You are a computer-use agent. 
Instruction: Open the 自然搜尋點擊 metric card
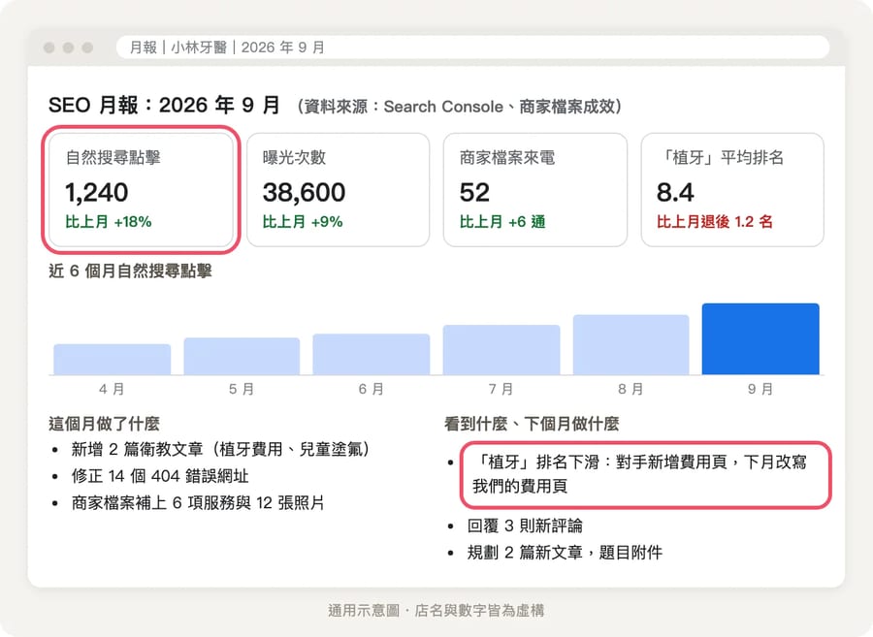141,190
